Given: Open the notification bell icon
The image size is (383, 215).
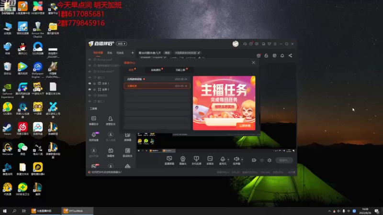Looking at the screenshot, I should (x=282, y=55).
